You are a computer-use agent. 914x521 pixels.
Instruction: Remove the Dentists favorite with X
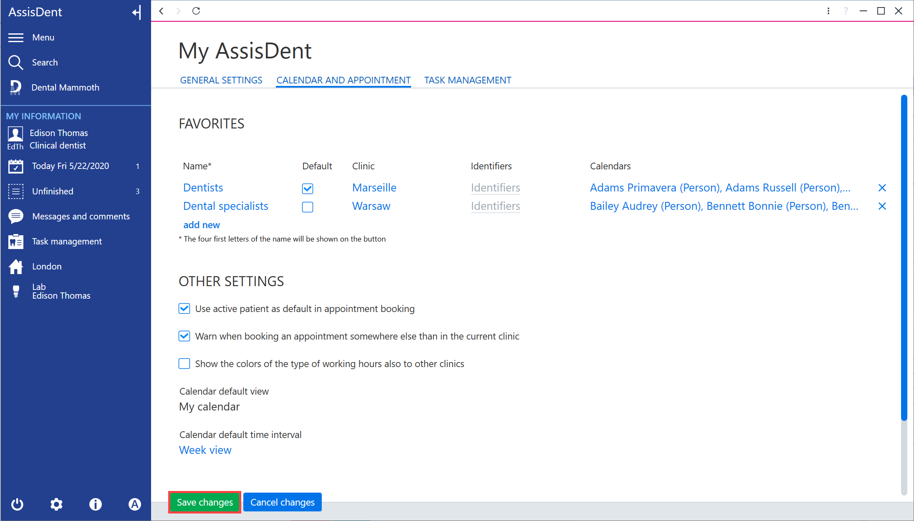click(x=882, y=188)
